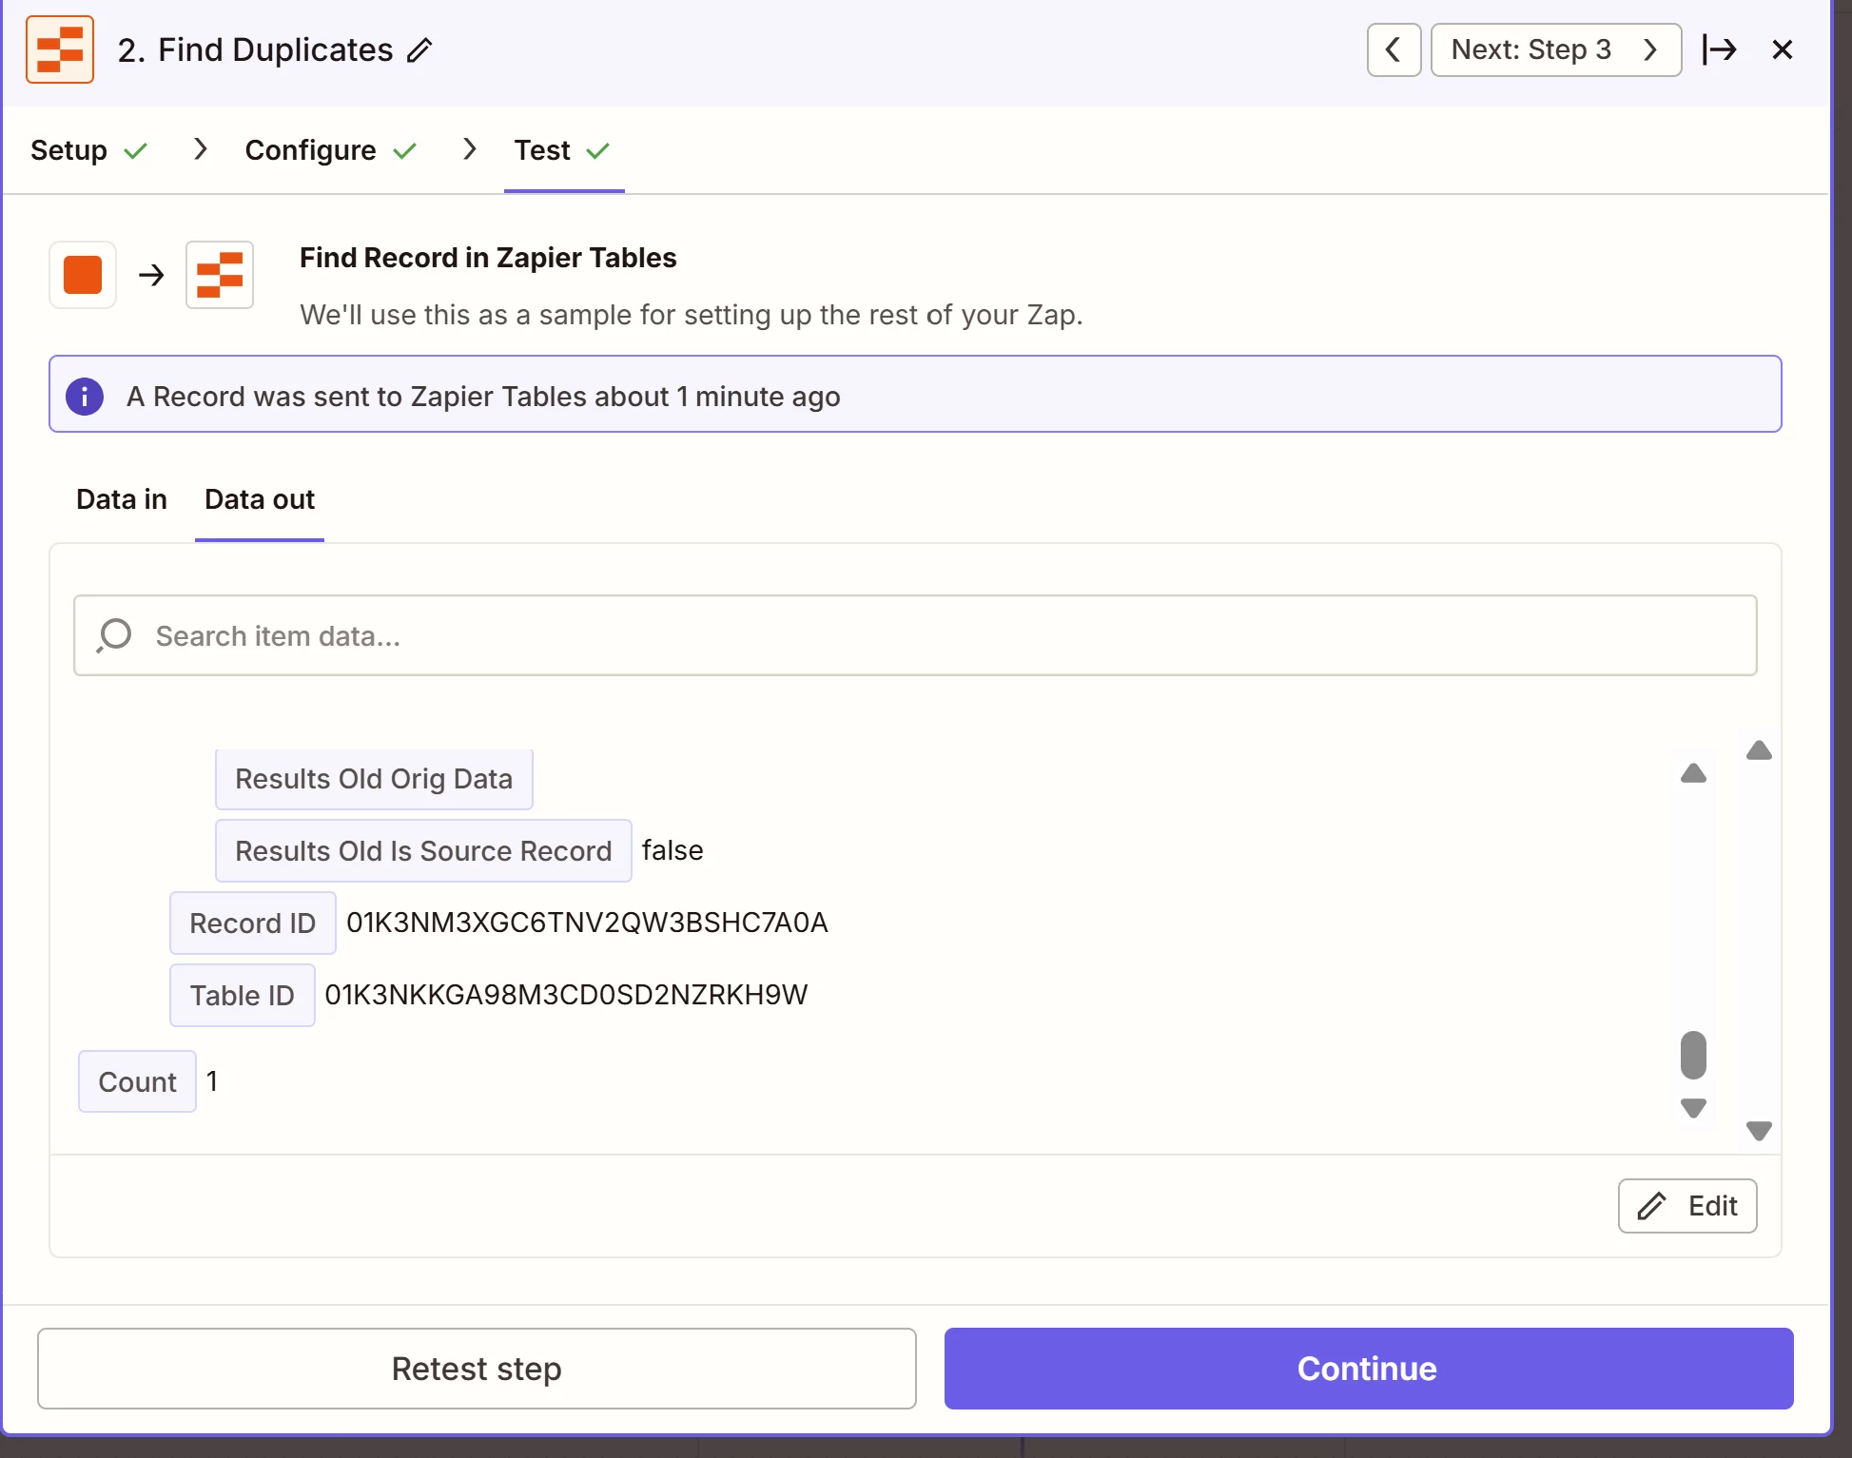Select the Results Old Orig Data field

click(374, 779)
